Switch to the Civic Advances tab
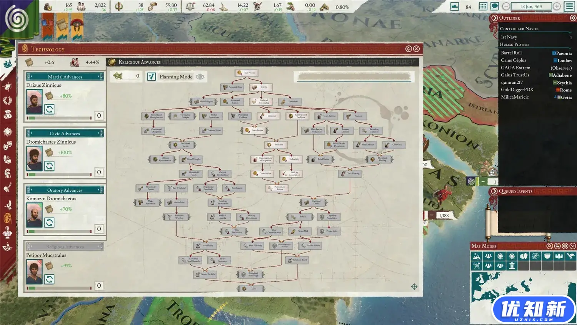This screenshot has height=325, width=577. pyautogui.click(x=65, y=133)
